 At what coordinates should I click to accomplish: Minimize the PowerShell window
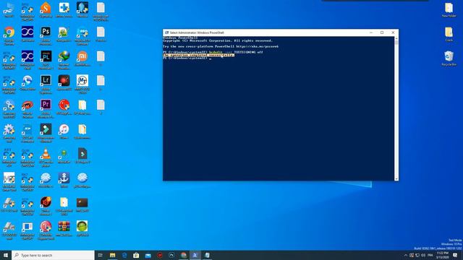(371, 32)
